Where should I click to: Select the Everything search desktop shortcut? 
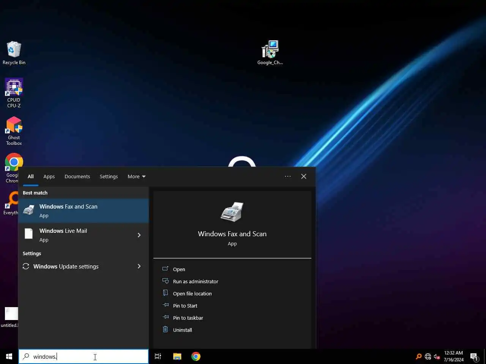click(11, 203)
